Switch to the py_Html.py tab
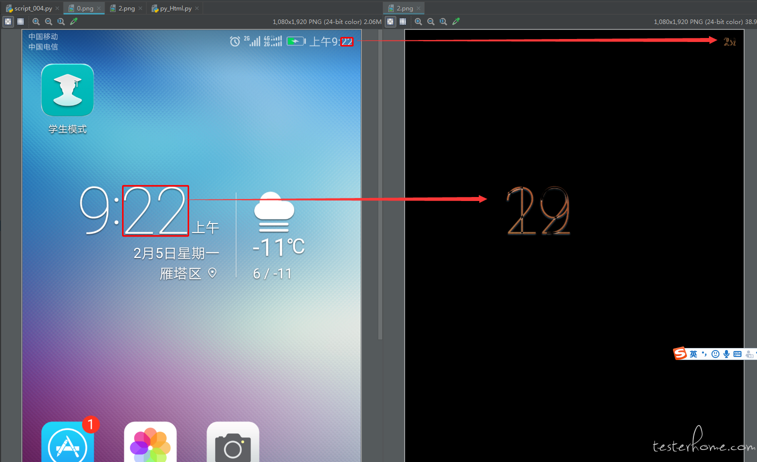The height and width of the screenshot is (462, 757). point(176,8)
